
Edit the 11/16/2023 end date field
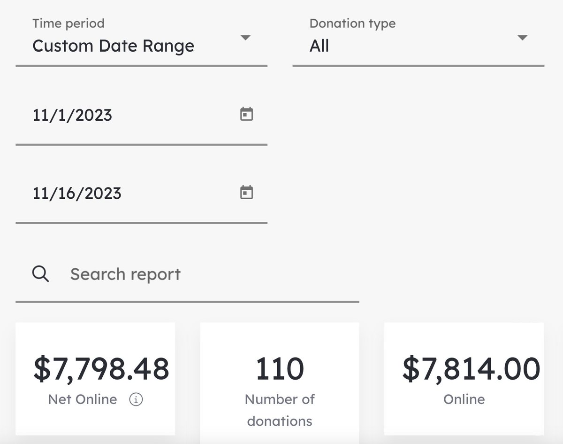coord(141,193)
